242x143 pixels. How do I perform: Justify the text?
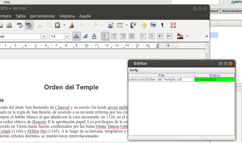coord(132,36)
